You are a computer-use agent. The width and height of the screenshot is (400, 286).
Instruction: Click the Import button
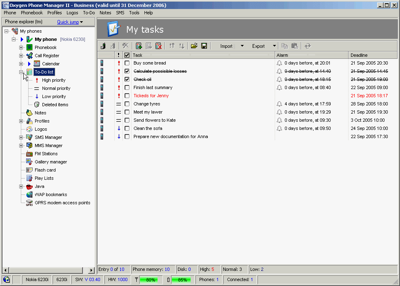point(226,46)
